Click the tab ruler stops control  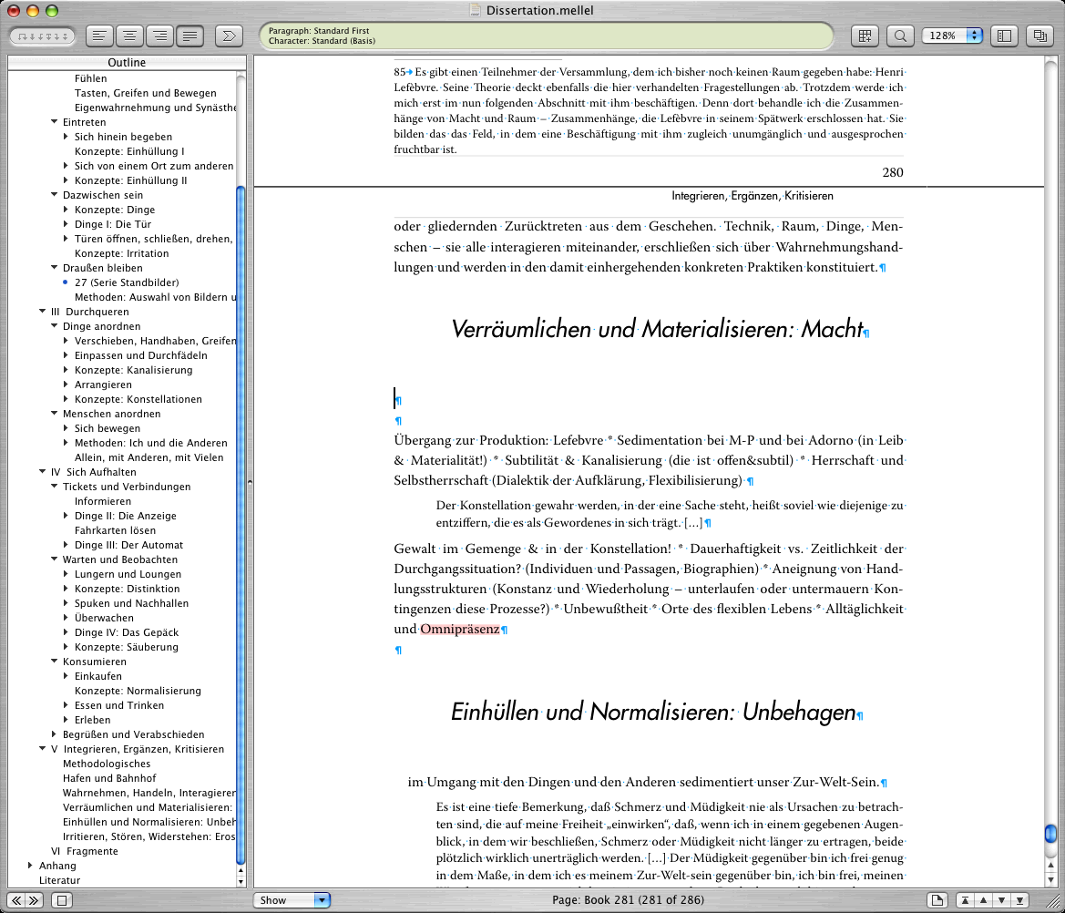[x=43, y=36]
